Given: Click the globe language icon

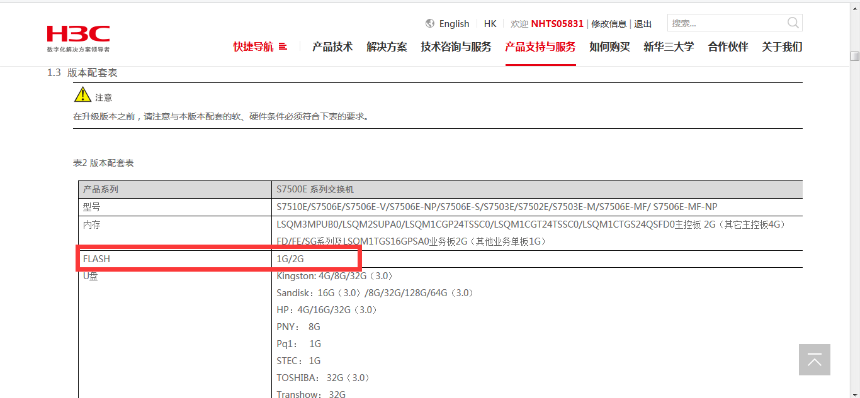Looking at the screenshot, I should click(x=430, y=23).
